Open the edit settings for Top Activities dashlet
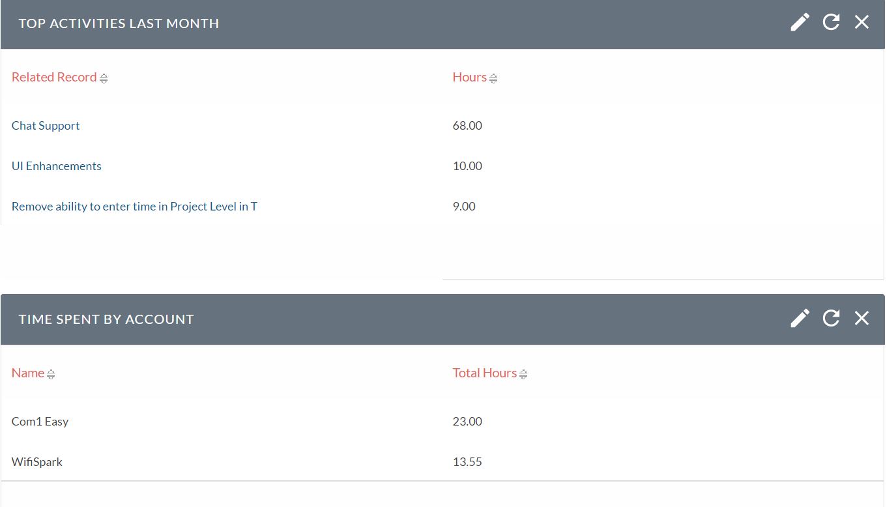 coord(799,22)
